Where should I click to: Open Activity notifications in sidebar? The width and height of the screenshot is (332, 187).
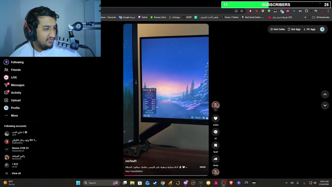point(13,93)
